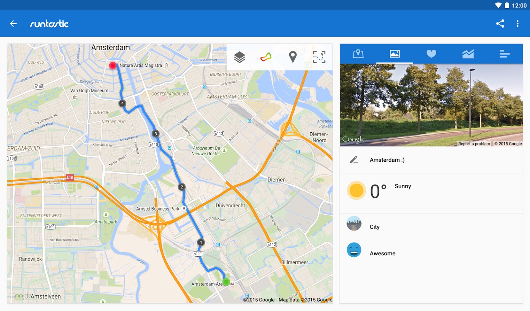This screenshot has width=530, height=311.
Task: Open the graphs chart tab
Action: [468, 54]
